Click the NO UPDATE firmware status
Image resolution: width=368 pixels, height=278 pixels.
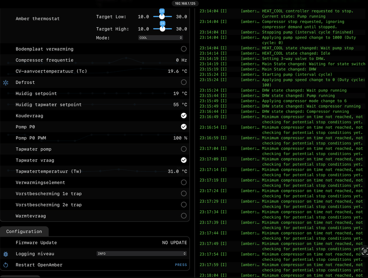[x=175, y=243]
